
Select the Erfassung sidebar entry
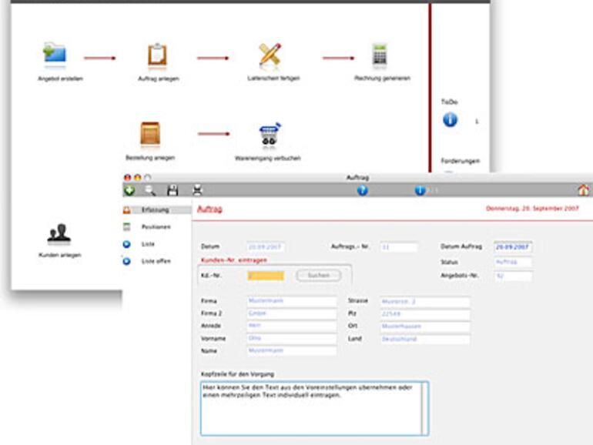[x=155, y=210]
